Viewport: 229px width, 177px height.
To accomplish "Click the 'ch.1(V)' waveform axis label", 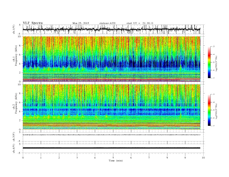I will coord(14,29).
